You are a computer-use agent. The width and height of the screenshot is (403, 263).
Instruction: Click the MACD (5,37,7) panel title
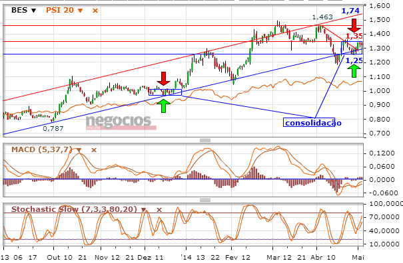pyautogui.click(x=42, y=149)
